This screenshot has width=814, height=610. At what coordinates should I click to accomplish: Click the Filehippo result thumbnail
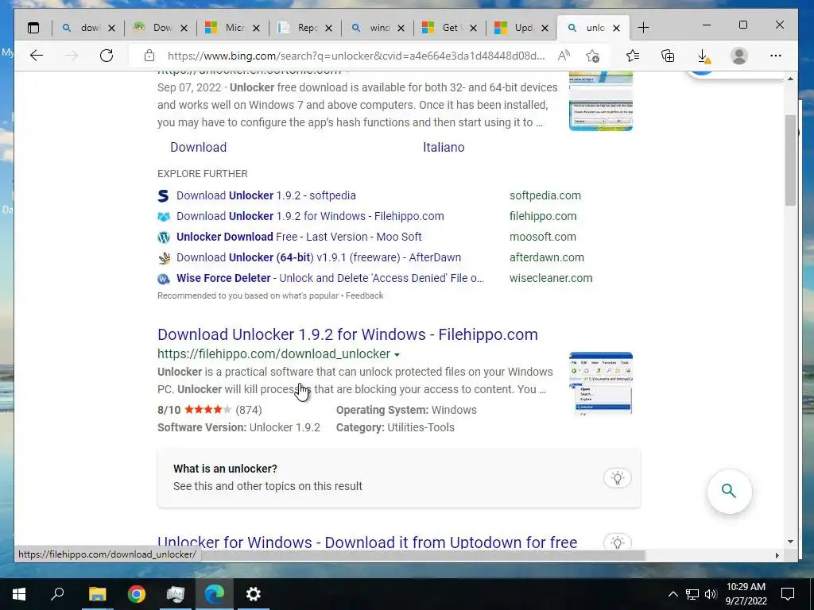pyautogui.click(x=601, y=384)
